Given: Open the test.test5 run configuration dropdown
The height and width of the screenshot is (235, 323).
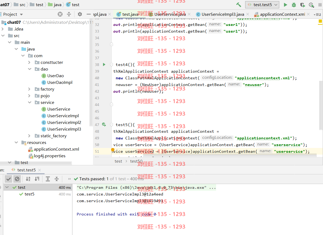Looking at the screenshot, I should coord(262,5).
